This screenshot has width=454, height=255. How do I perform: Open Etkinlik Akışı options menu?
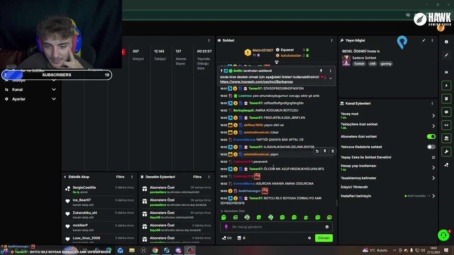(x=132, y=177)
